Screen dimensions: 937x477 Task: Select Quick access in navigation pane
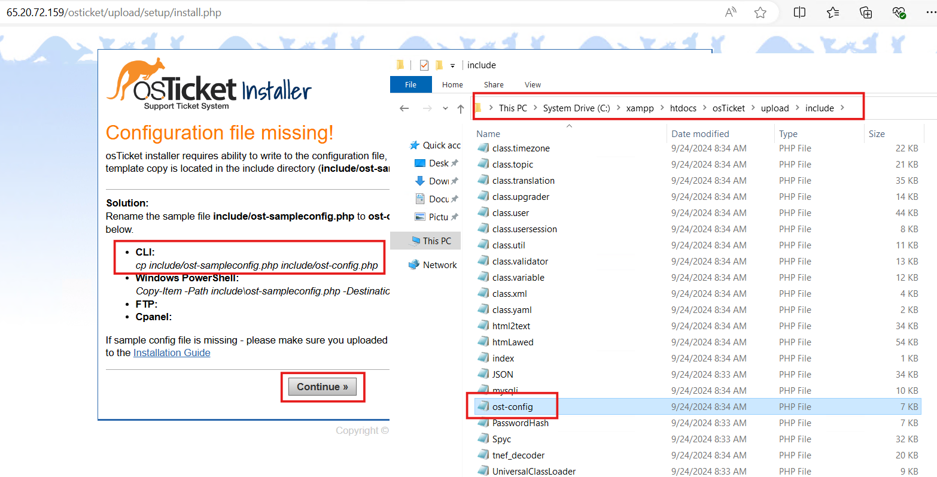(x=435, y=145)
